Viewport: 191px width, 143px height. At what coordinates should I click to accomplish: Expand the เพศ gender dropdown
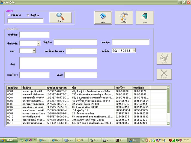click(34, 51)
